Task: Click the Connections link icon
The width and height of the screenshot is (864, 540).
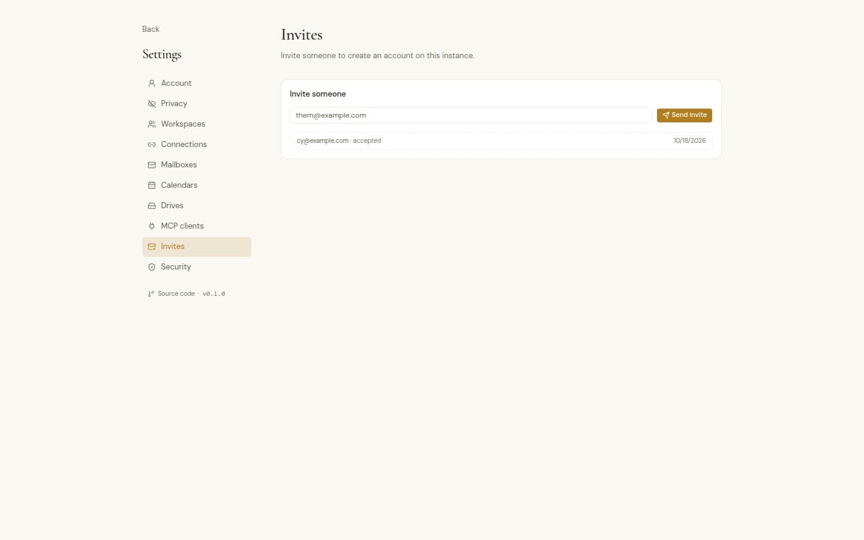Action: 152,145
